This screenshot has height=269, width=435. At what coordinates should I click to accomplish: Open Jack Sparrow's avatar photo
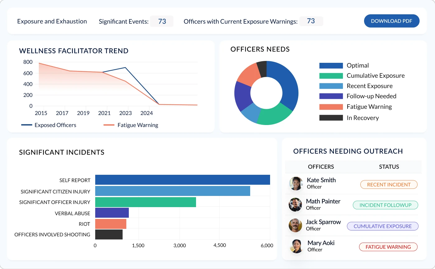pyautogui.click(x=295, y=225)
